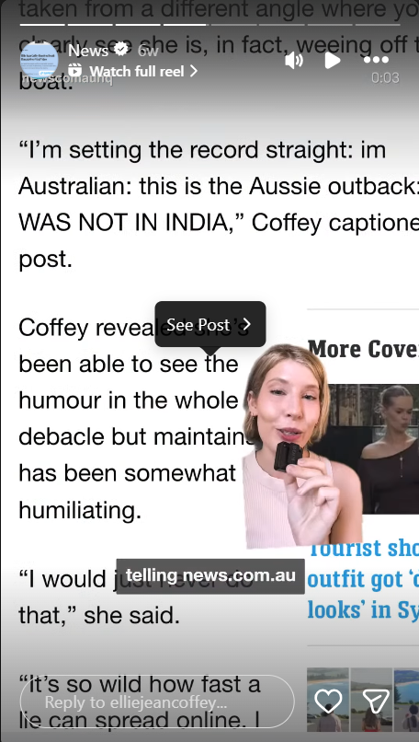Click the verified badge beside News
This screenshot has width=419, height=742.
tap(121, 49)
